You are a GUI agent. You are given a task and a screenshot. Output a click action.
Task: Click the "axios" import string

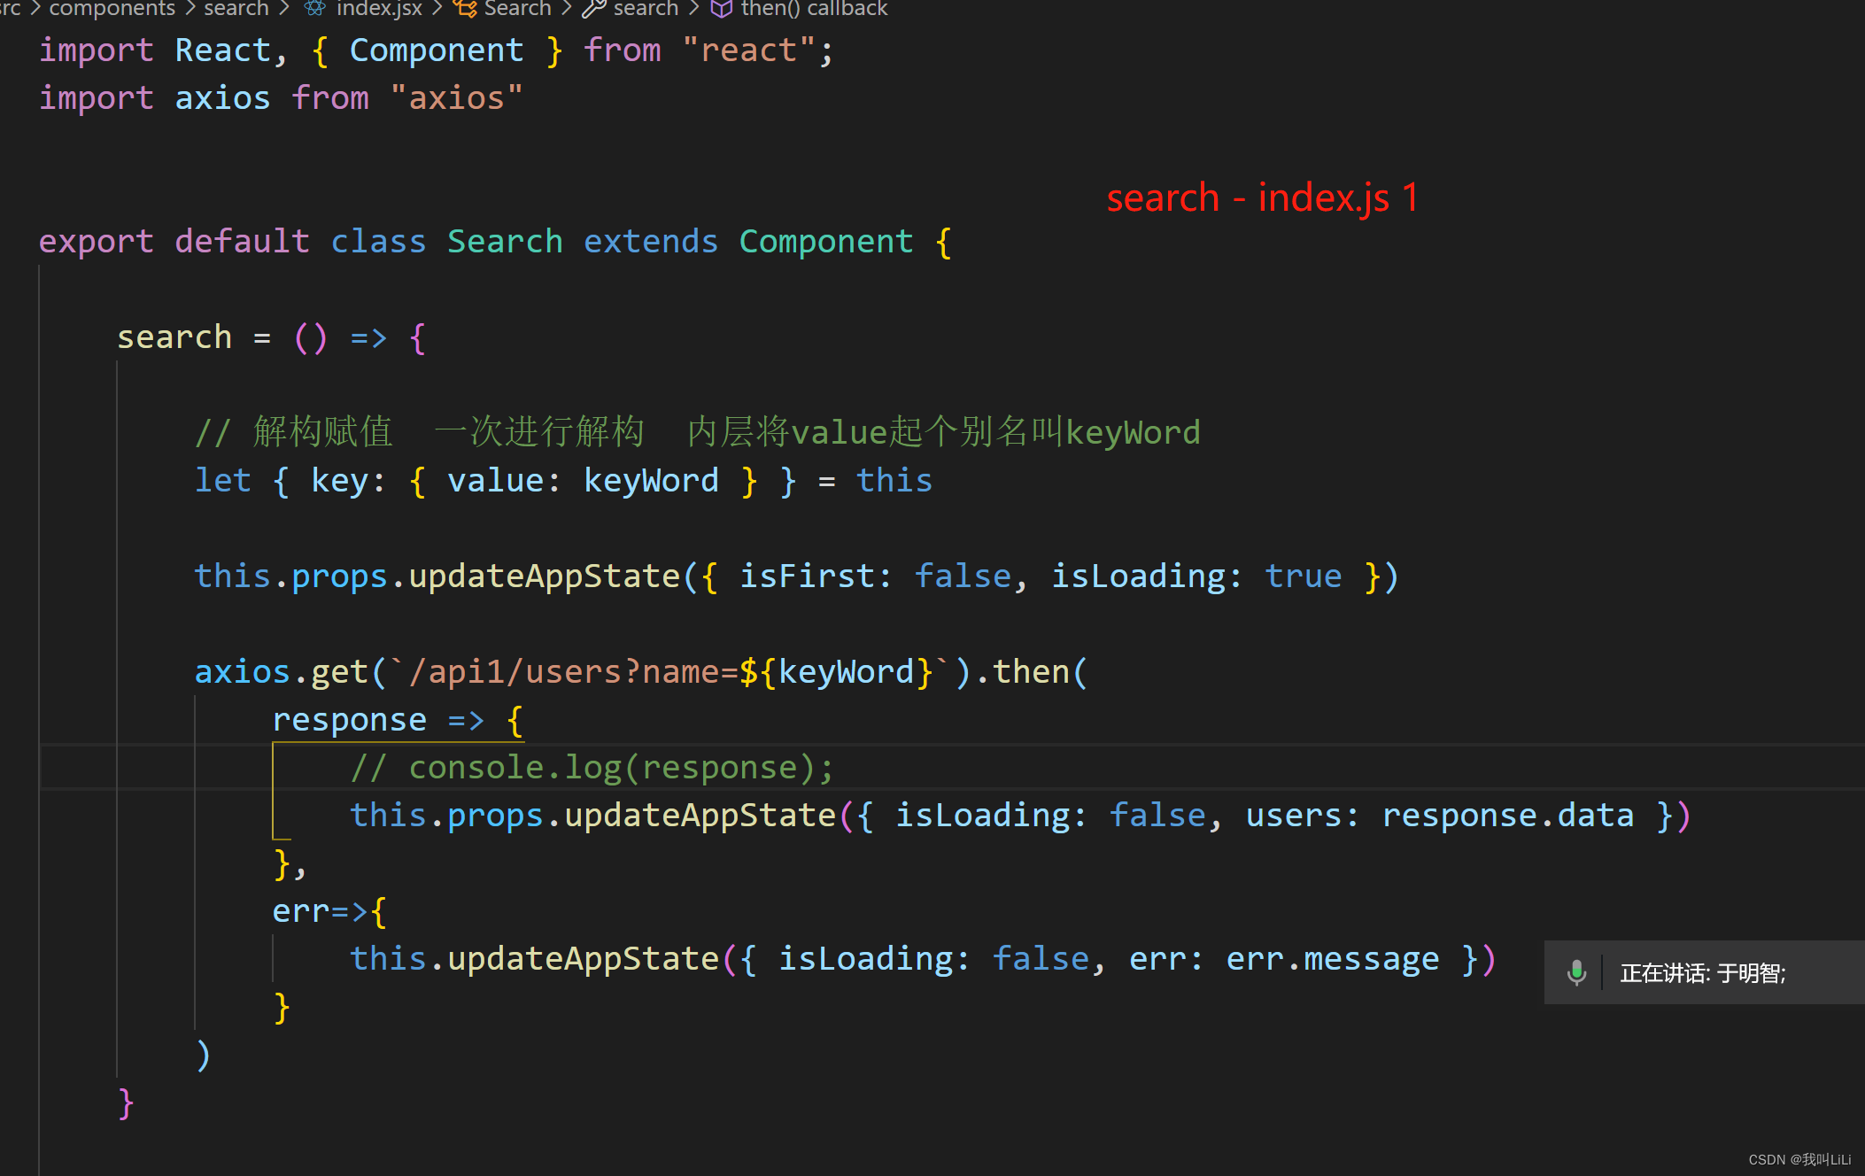tap(456, 98)
